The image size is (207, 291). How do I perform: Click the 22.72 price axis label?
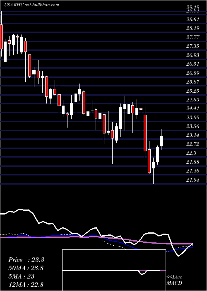click(x=193, y=144)
